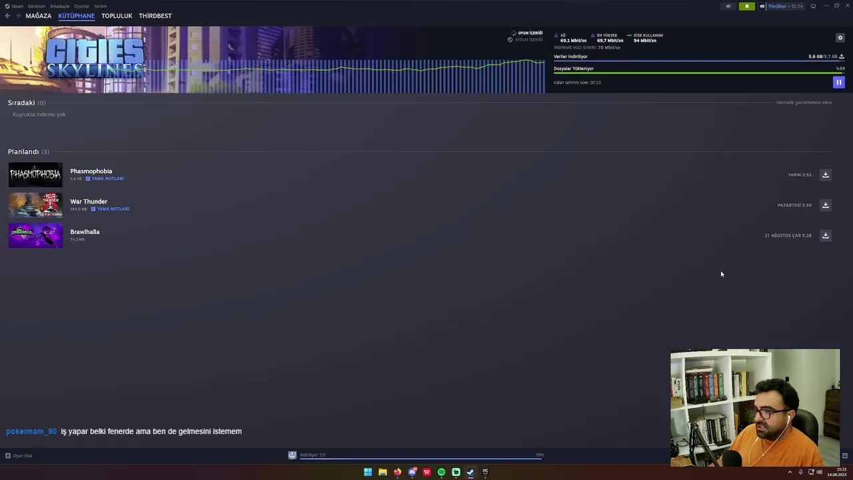This screenshot has width=853, height=480.
Task: Open the Steam announcements megaphone icon
Action: (x=728, y=6)
